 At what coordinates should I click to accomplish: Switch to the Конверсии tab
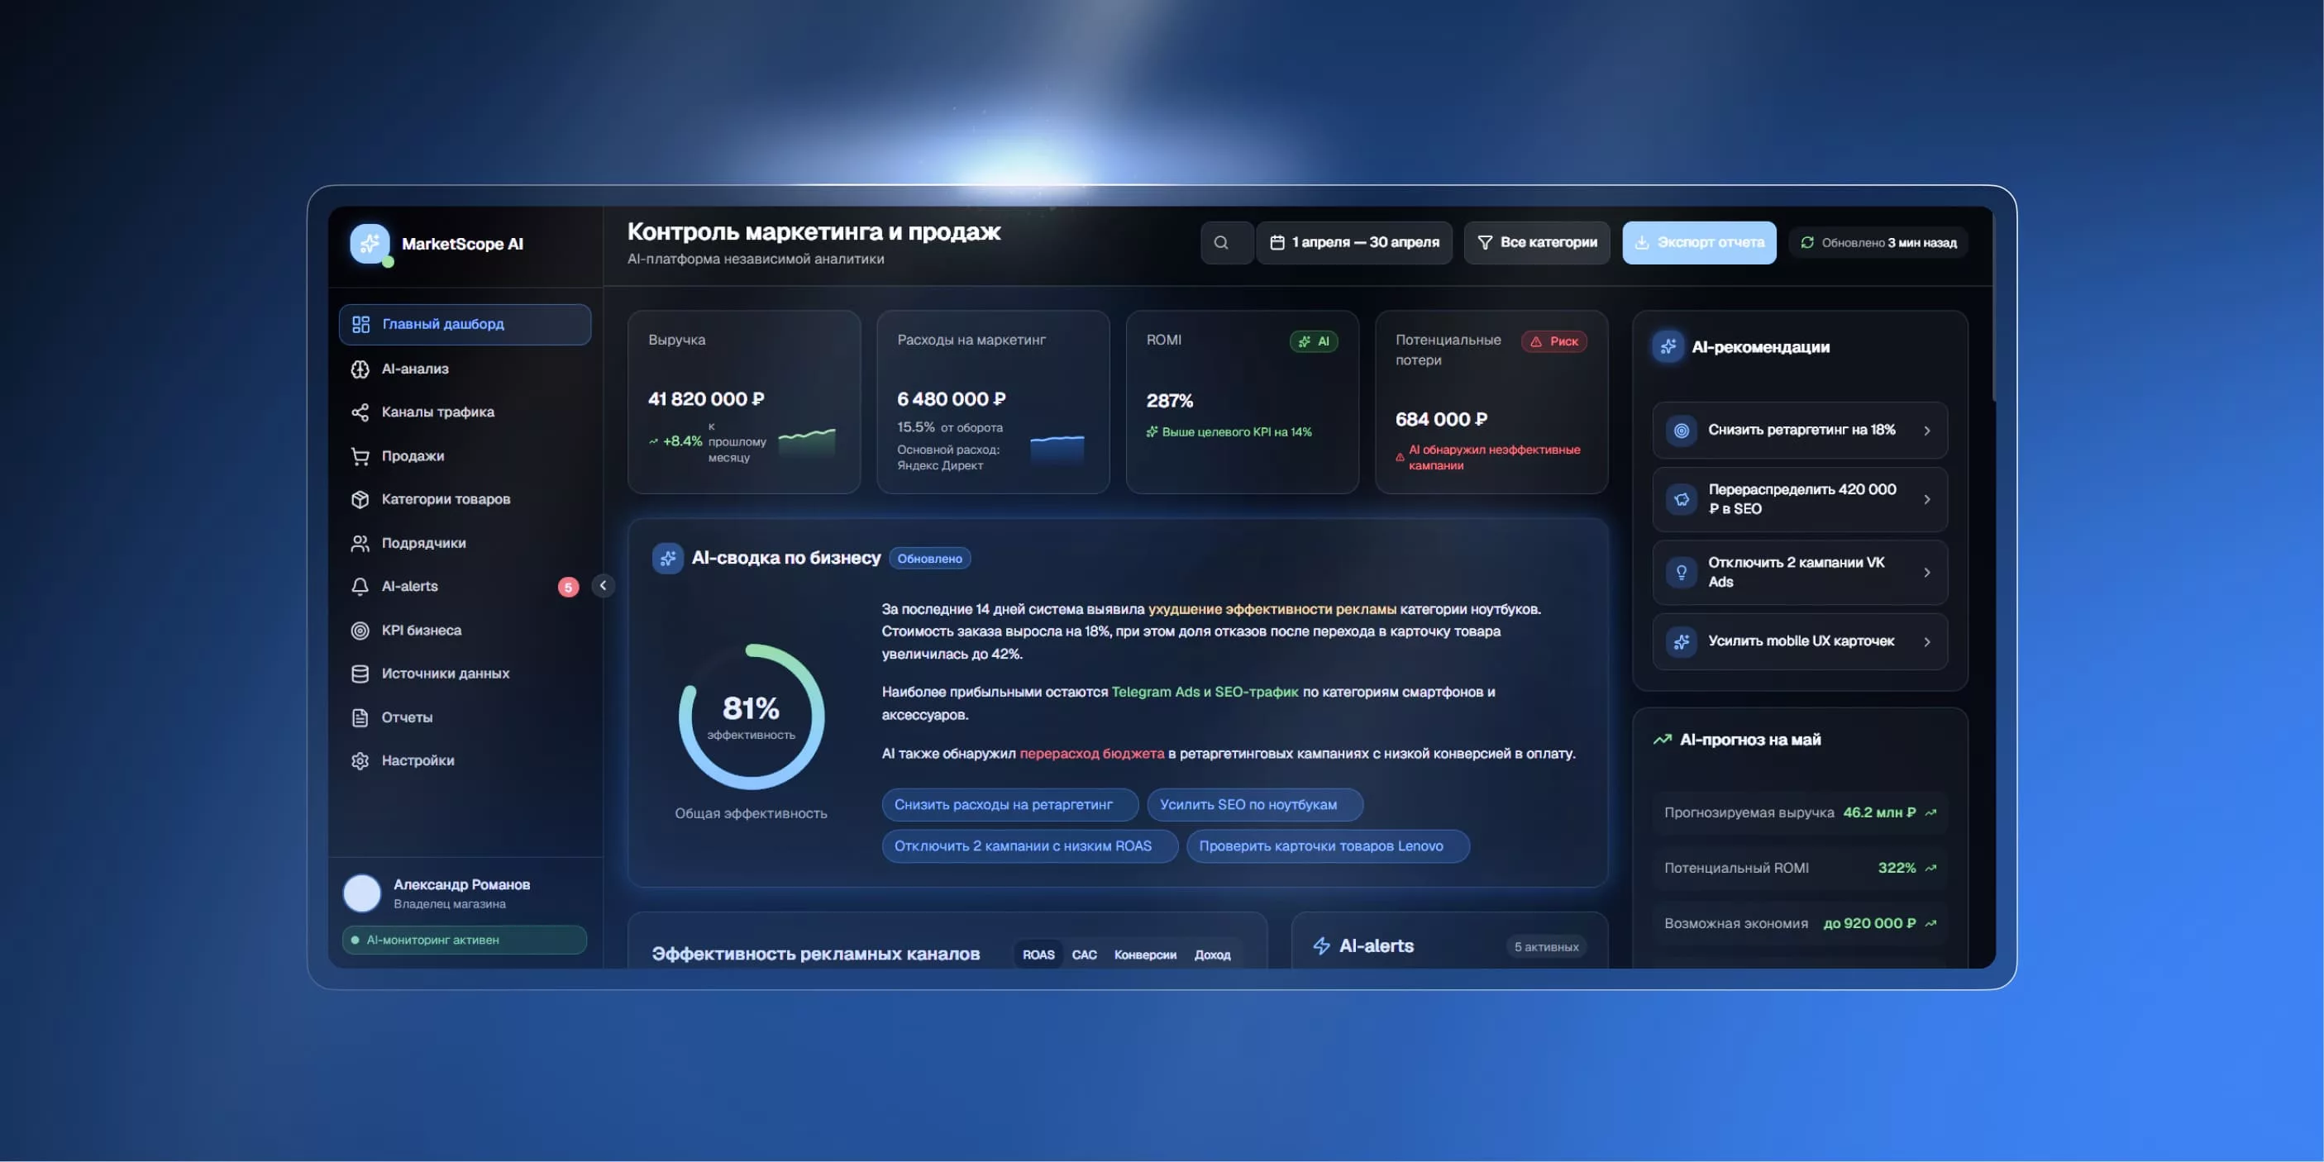tap(1145, 955)
